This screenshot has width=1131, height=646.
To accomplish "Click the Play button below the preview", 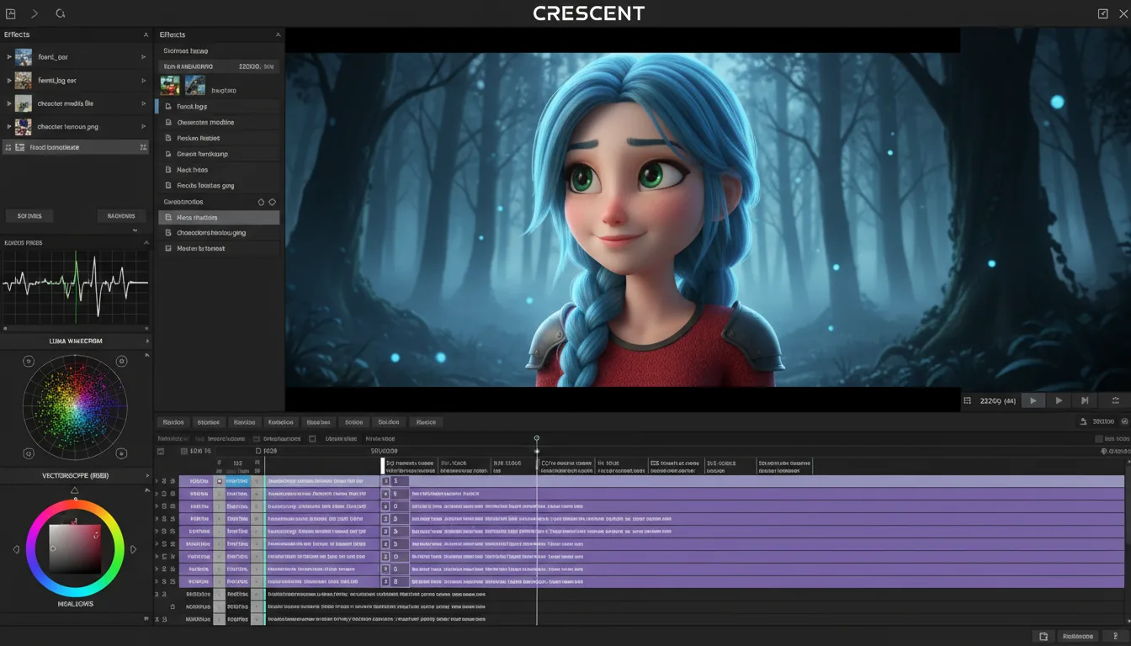I will click(x=1033, y=401).
